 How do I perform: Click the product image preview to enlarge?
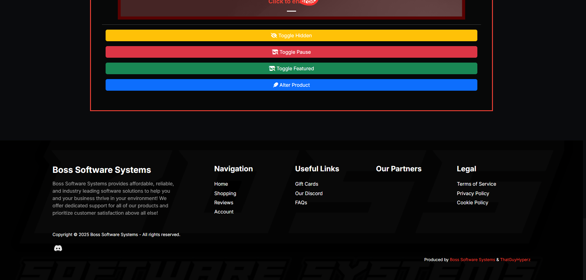pyautogui.click(x=291, y=8)
